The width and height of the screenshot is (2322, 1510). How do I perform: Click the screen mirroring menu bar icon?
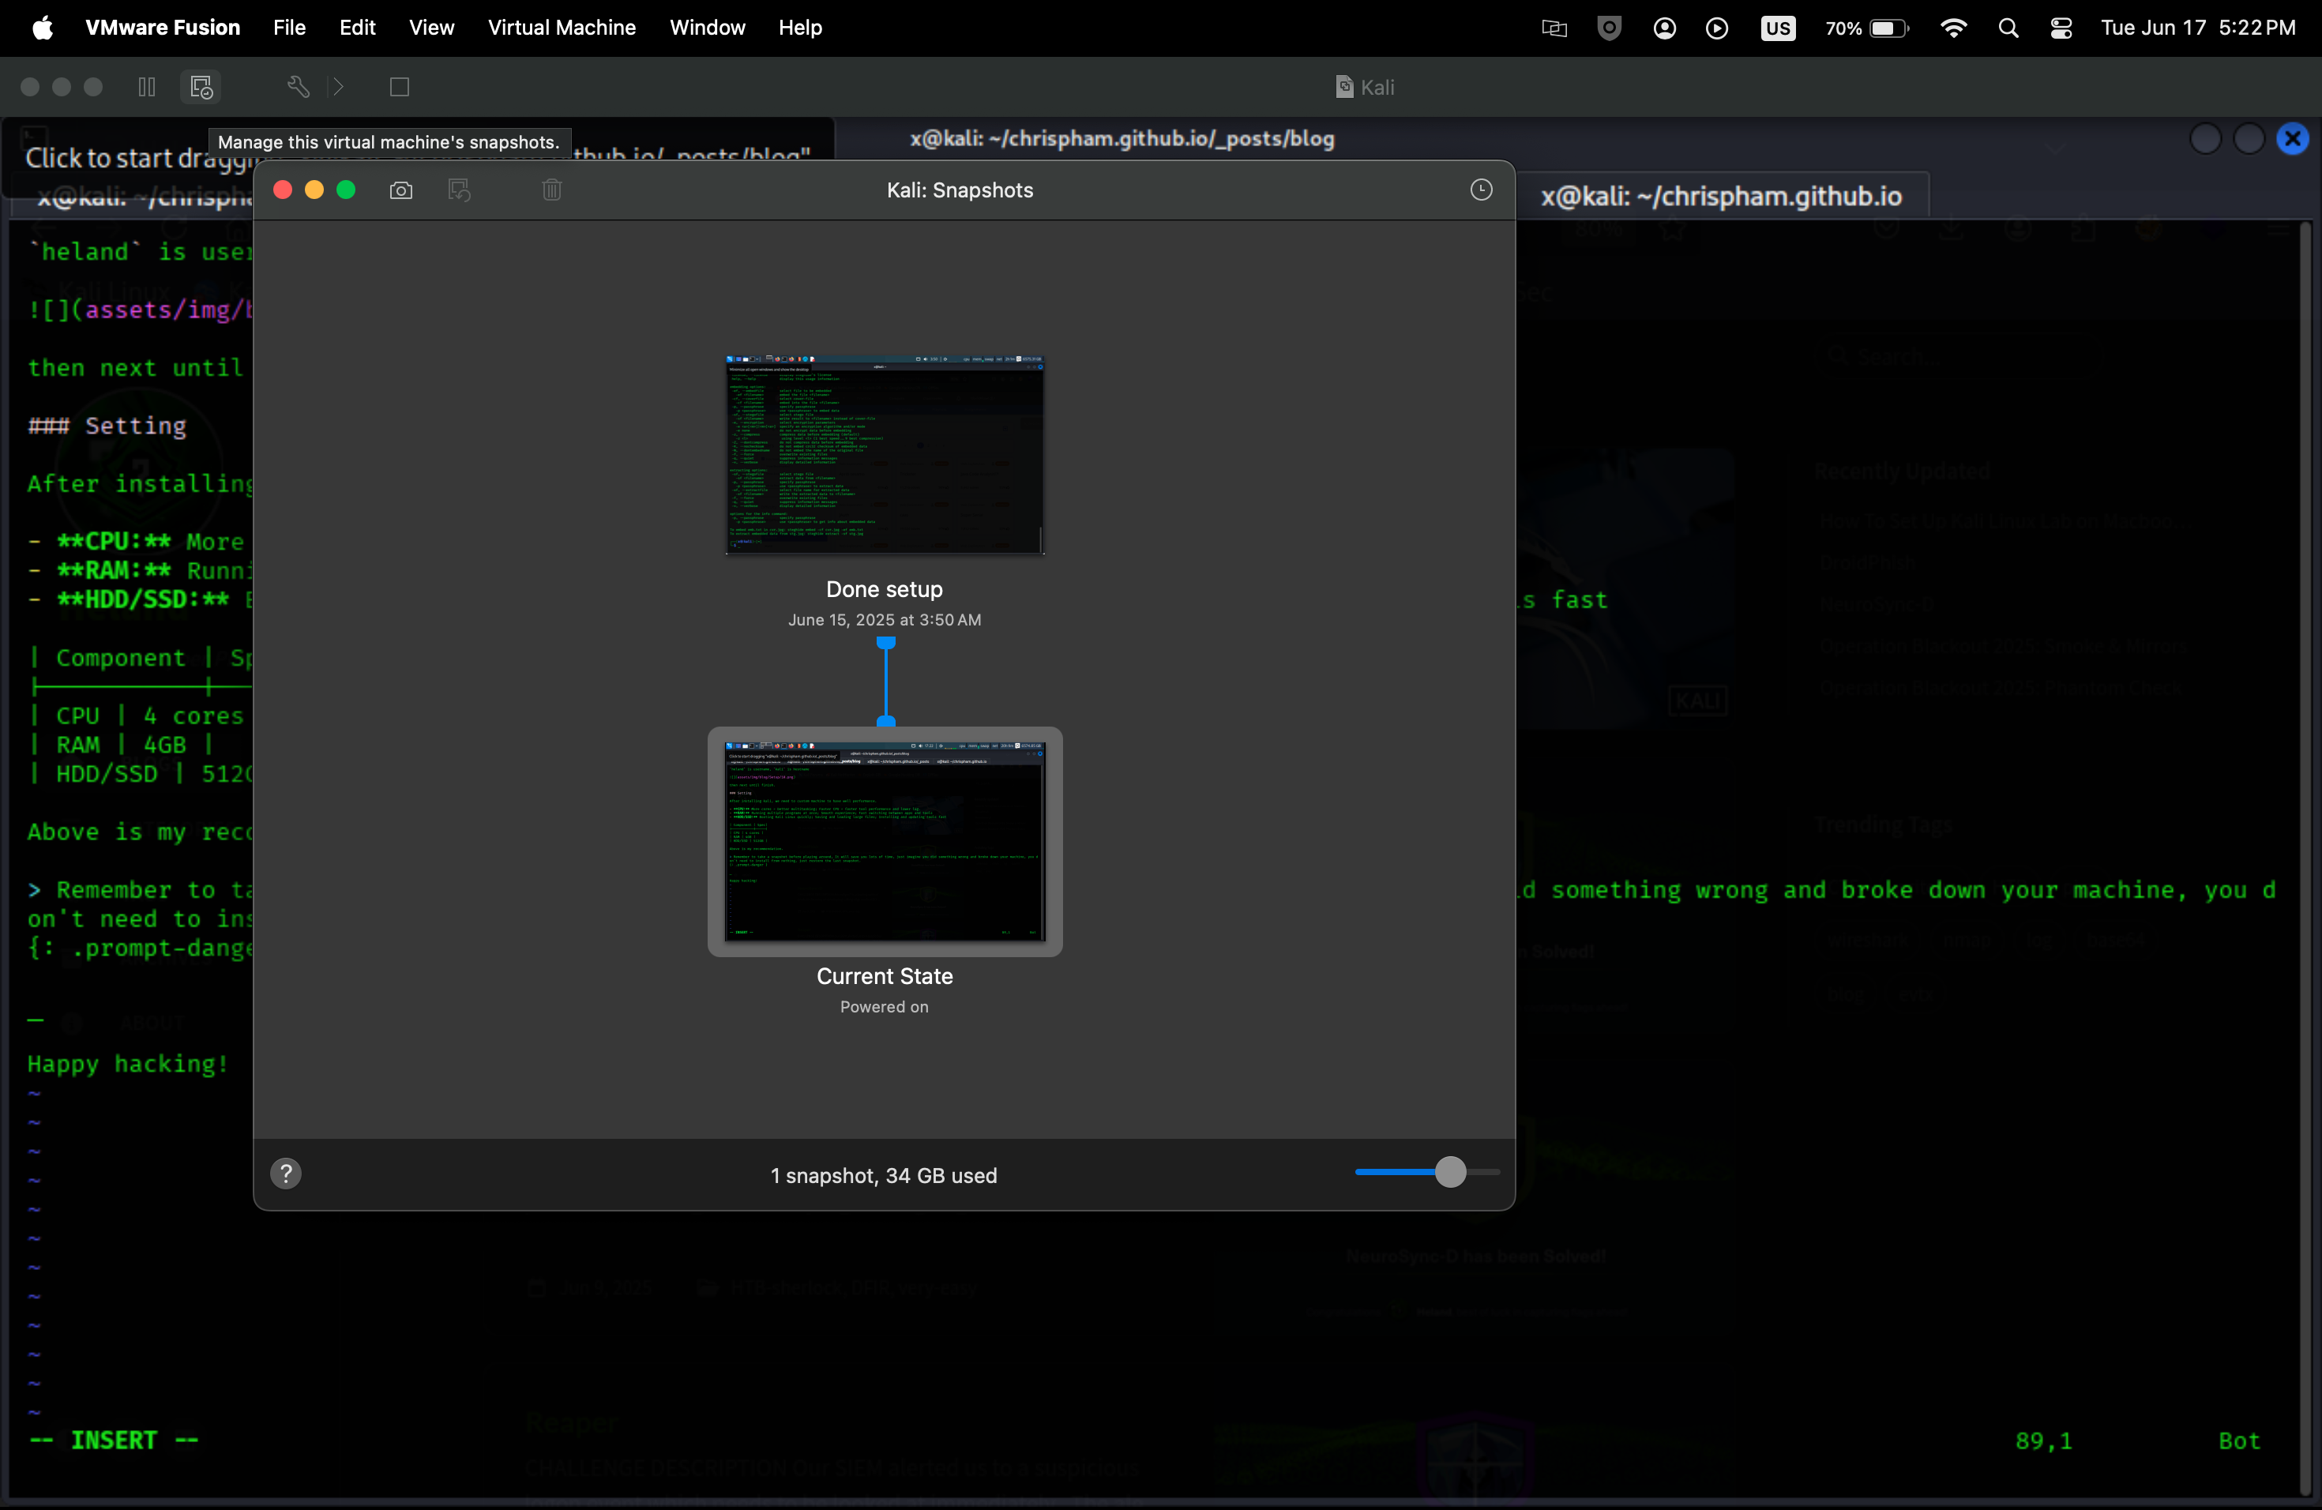1554,28
